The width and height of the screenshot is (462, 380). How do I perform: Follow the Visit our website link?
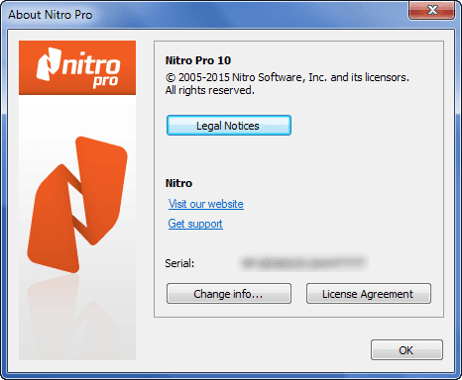[x=206, y=204]
